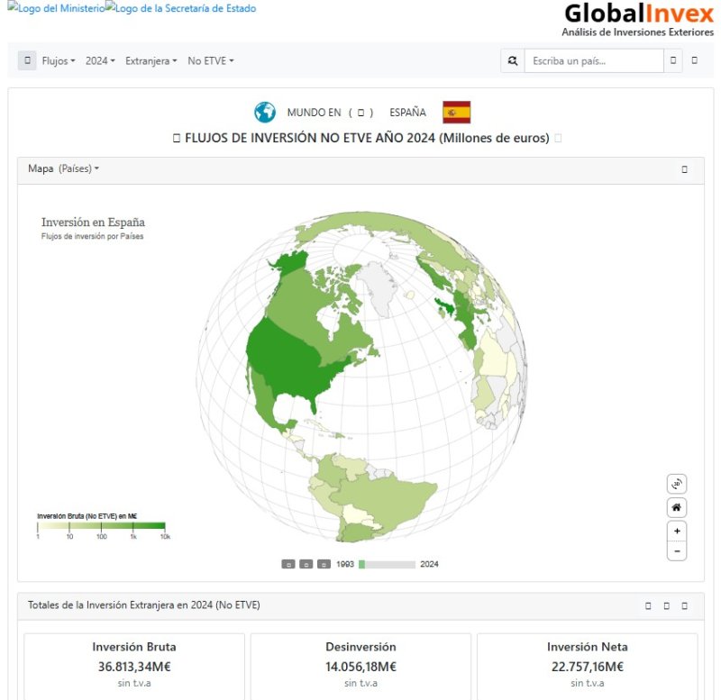Select the Inversión Bruta total card

click(134, 666)
